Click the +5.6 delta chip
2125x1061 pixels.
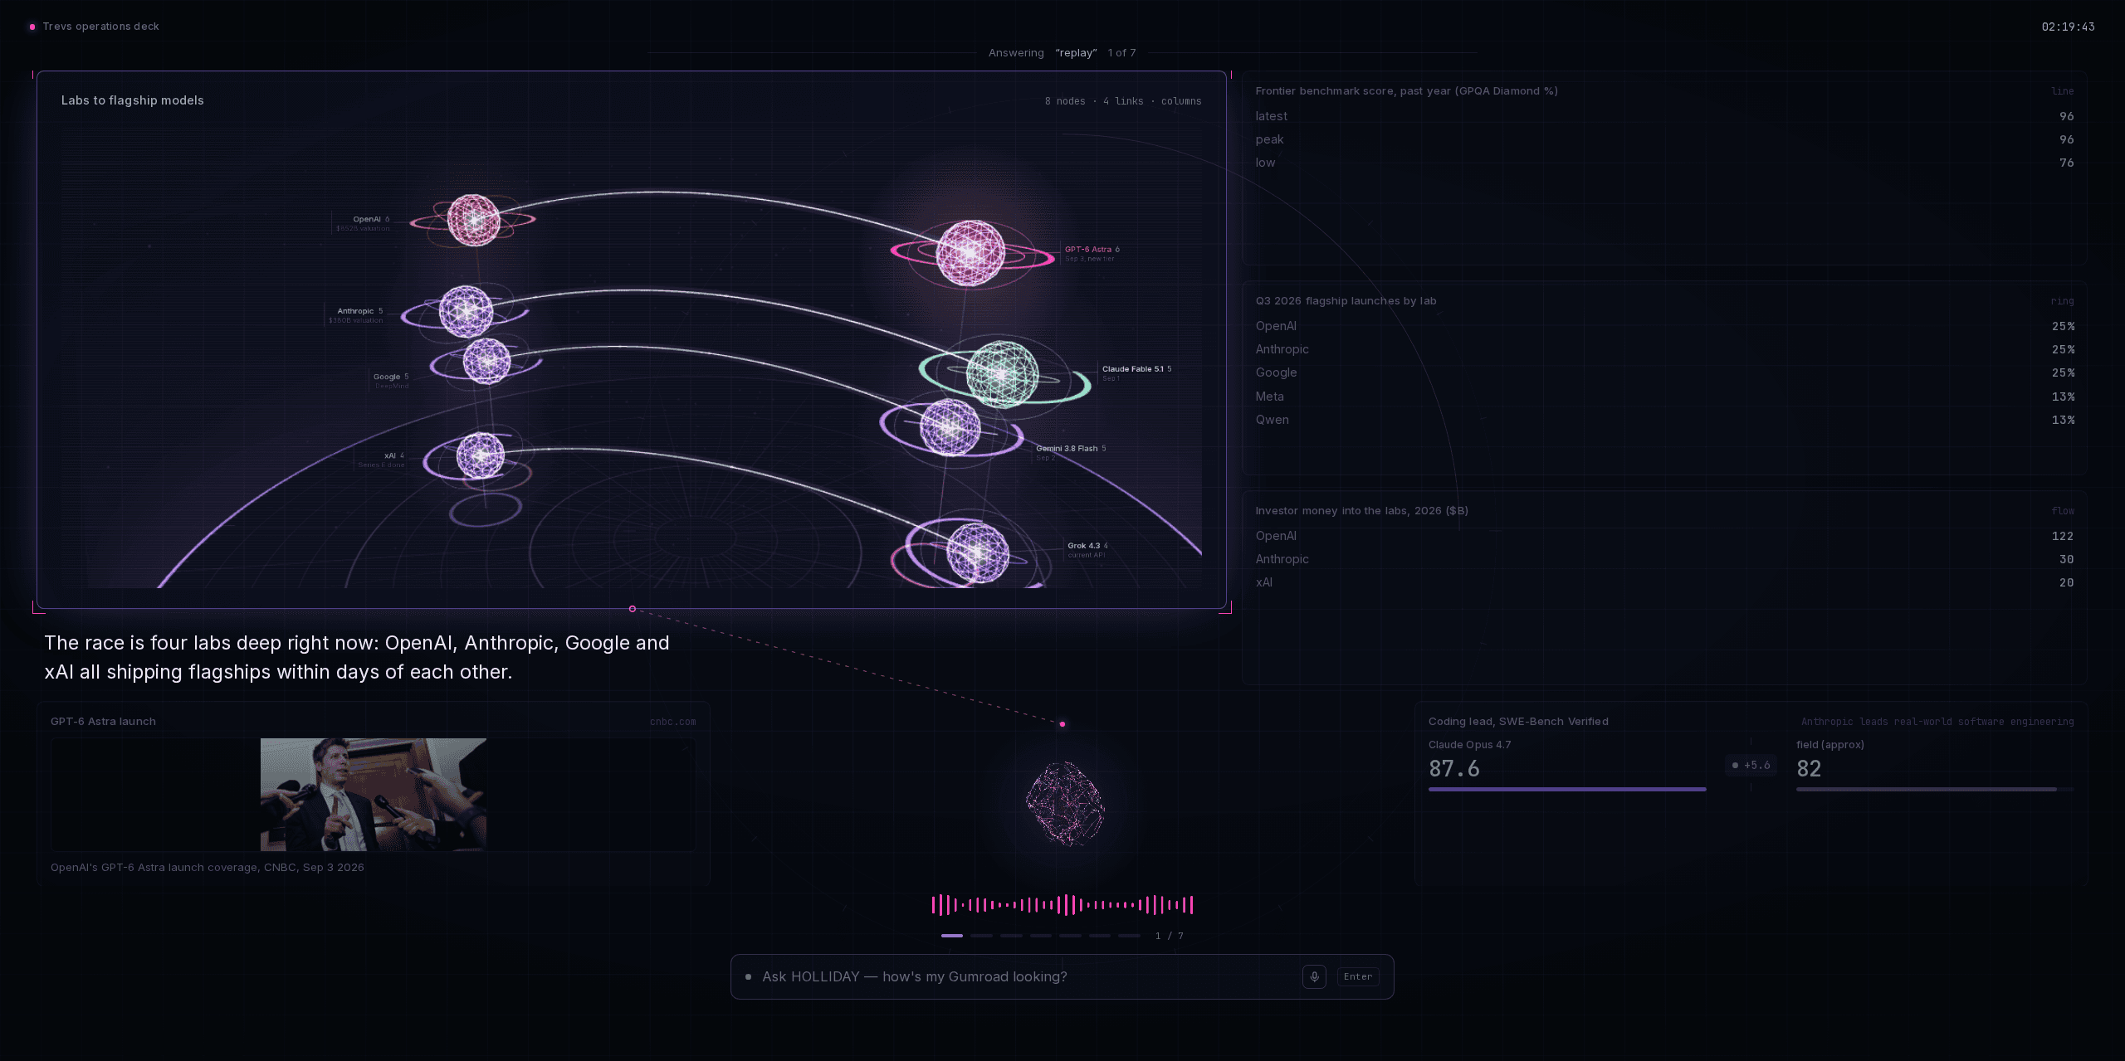pyautogui.click(x=1751, y=765)
